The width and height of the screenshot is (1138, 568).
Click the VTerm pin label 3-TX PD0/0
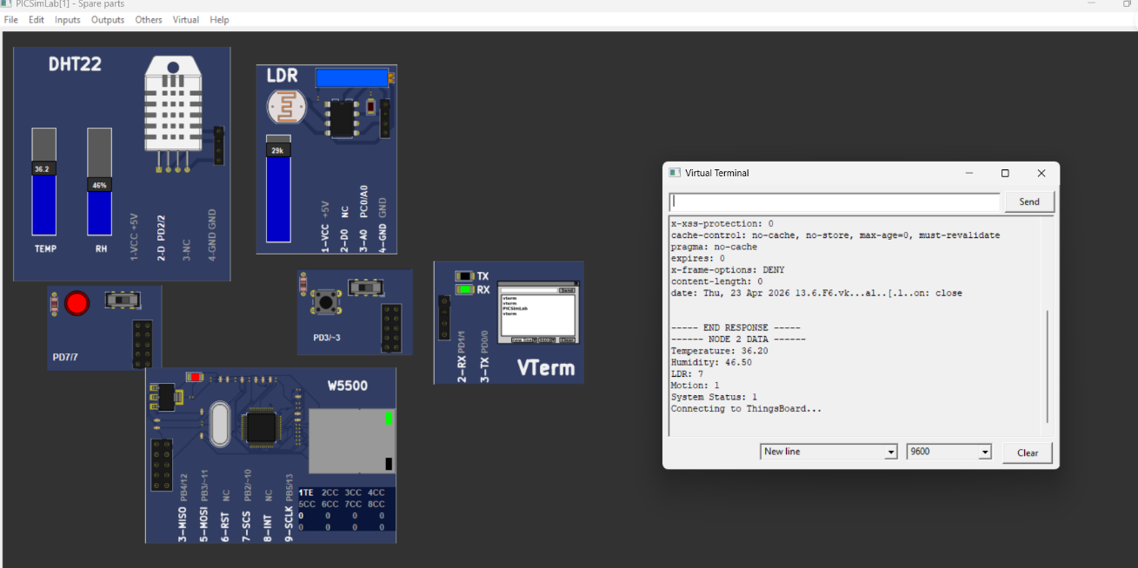pyautogui.click(x=484, y=356)
